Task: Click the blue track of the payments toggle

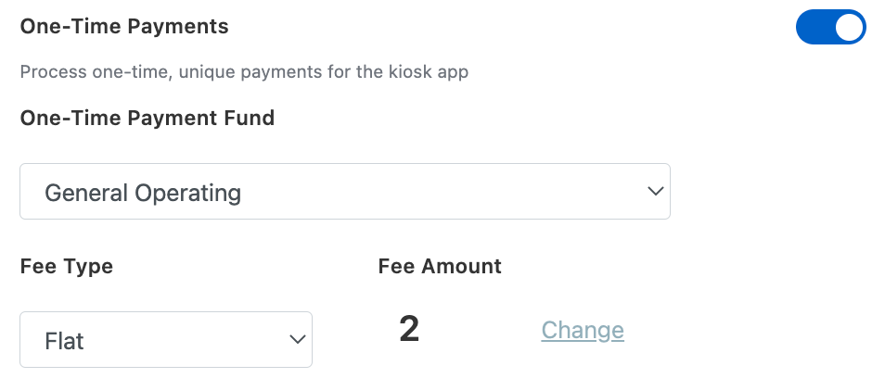Action: coord(814,28)
